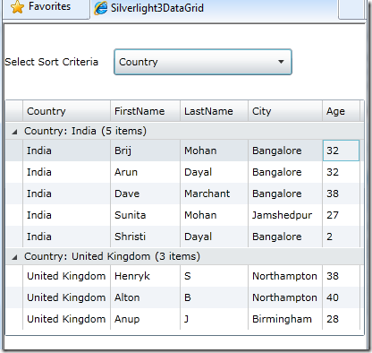Click the LastName cell Dayal in Arun row

click(x=214, y=172)
